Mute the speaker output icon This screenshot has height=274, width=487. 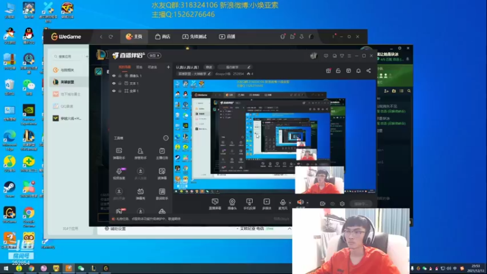click(300, 202)
